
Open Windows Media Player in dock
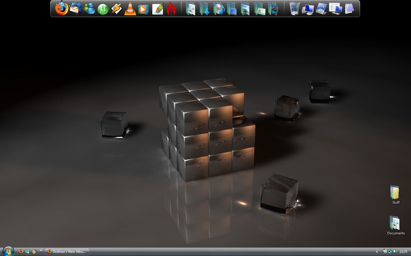click(143, 9)
